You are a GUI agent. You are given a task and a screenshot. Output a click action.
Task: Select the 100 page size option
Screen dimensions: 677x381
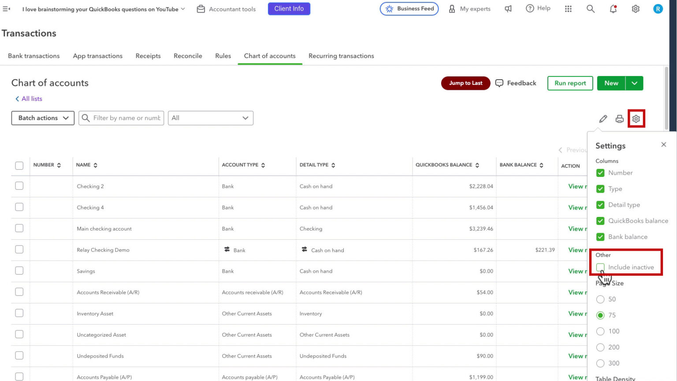click(x=600, y=331)
